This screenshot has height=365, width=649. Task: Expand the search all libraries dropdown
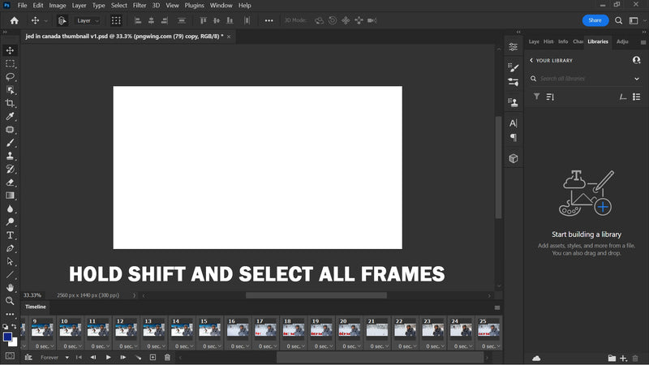pos(637,79)
